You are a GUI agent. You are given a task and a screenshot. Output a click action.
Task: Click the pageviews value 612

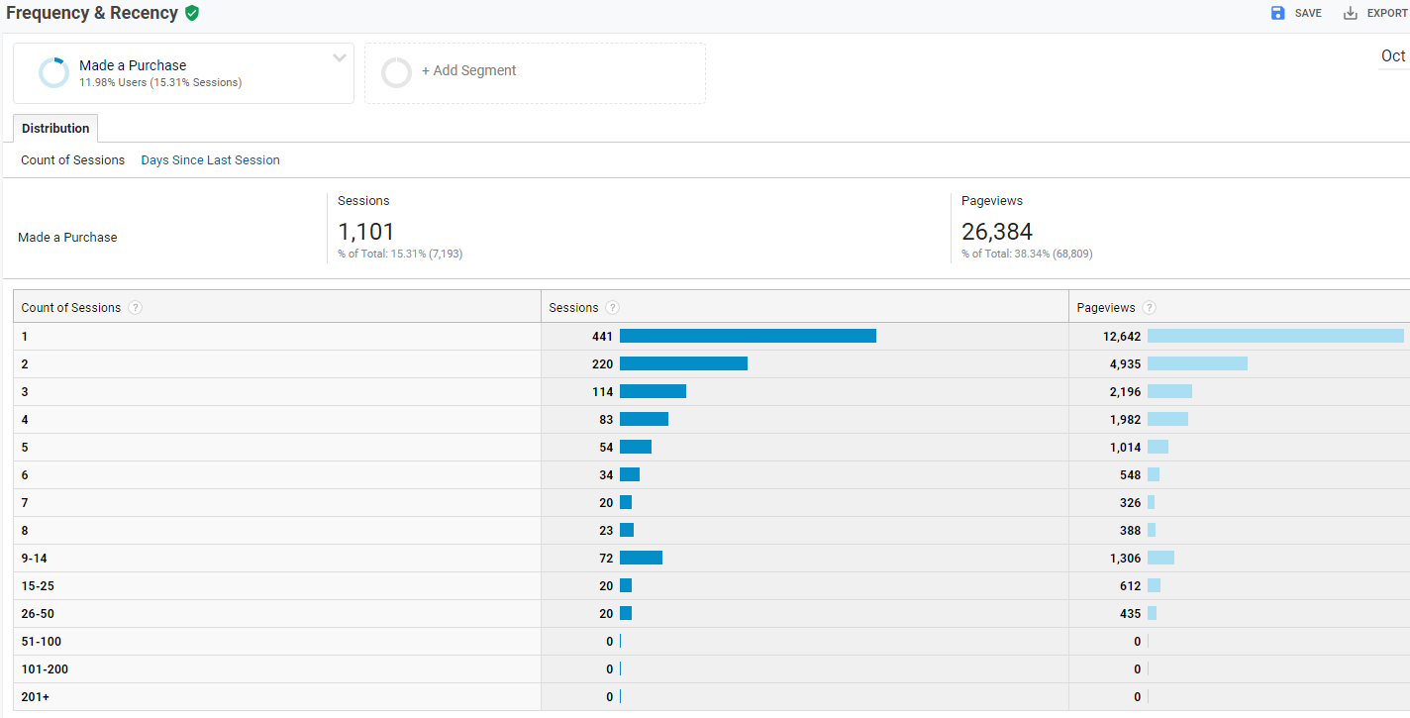point(1131,586)
